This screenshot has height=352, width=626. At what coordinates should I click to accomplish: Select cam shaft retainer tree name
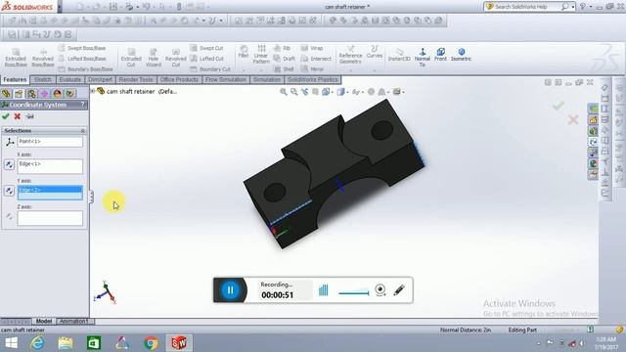click(x=130, y=91)
